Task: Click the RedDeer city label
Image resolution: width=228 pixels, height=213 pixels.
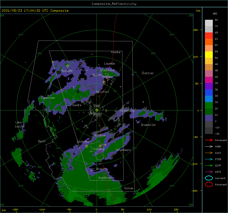Action: click(x=107, y=77)
